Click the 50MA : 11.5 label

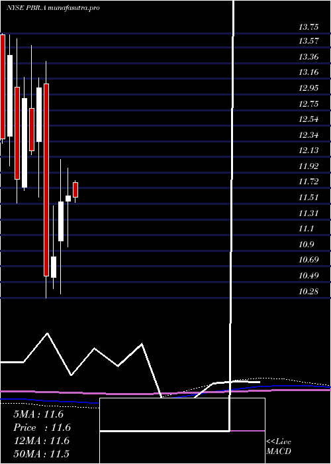pos(42,454)
